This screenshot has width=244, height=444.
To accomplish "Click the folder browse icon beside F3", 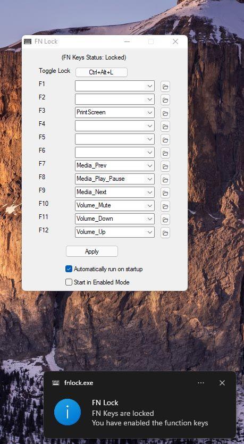I will (165, 113).
